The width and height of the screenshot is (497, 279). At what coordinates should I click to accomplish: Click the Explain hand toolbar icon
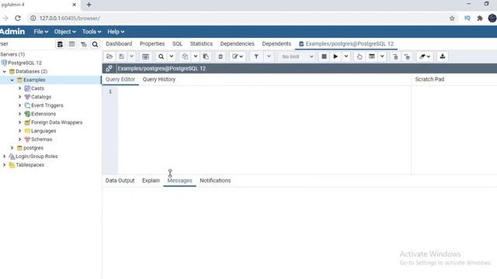coord(360,57)
